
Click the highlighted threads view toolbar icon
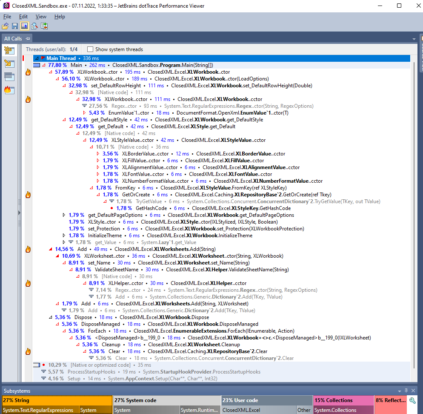click(x=25, y=26)
